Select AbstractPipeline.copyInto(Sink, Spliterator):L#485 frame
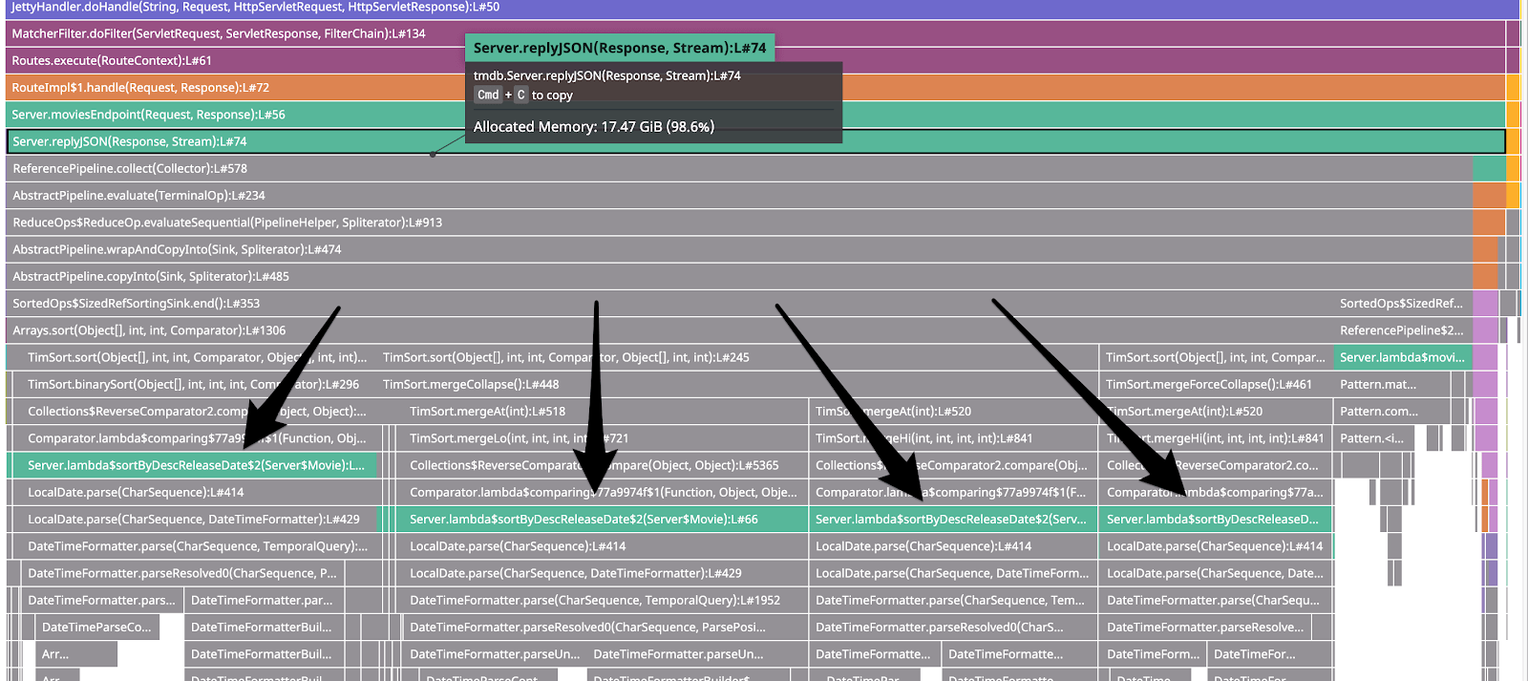The height and width of the screenshot is (681, 1528). click(739, 276)
